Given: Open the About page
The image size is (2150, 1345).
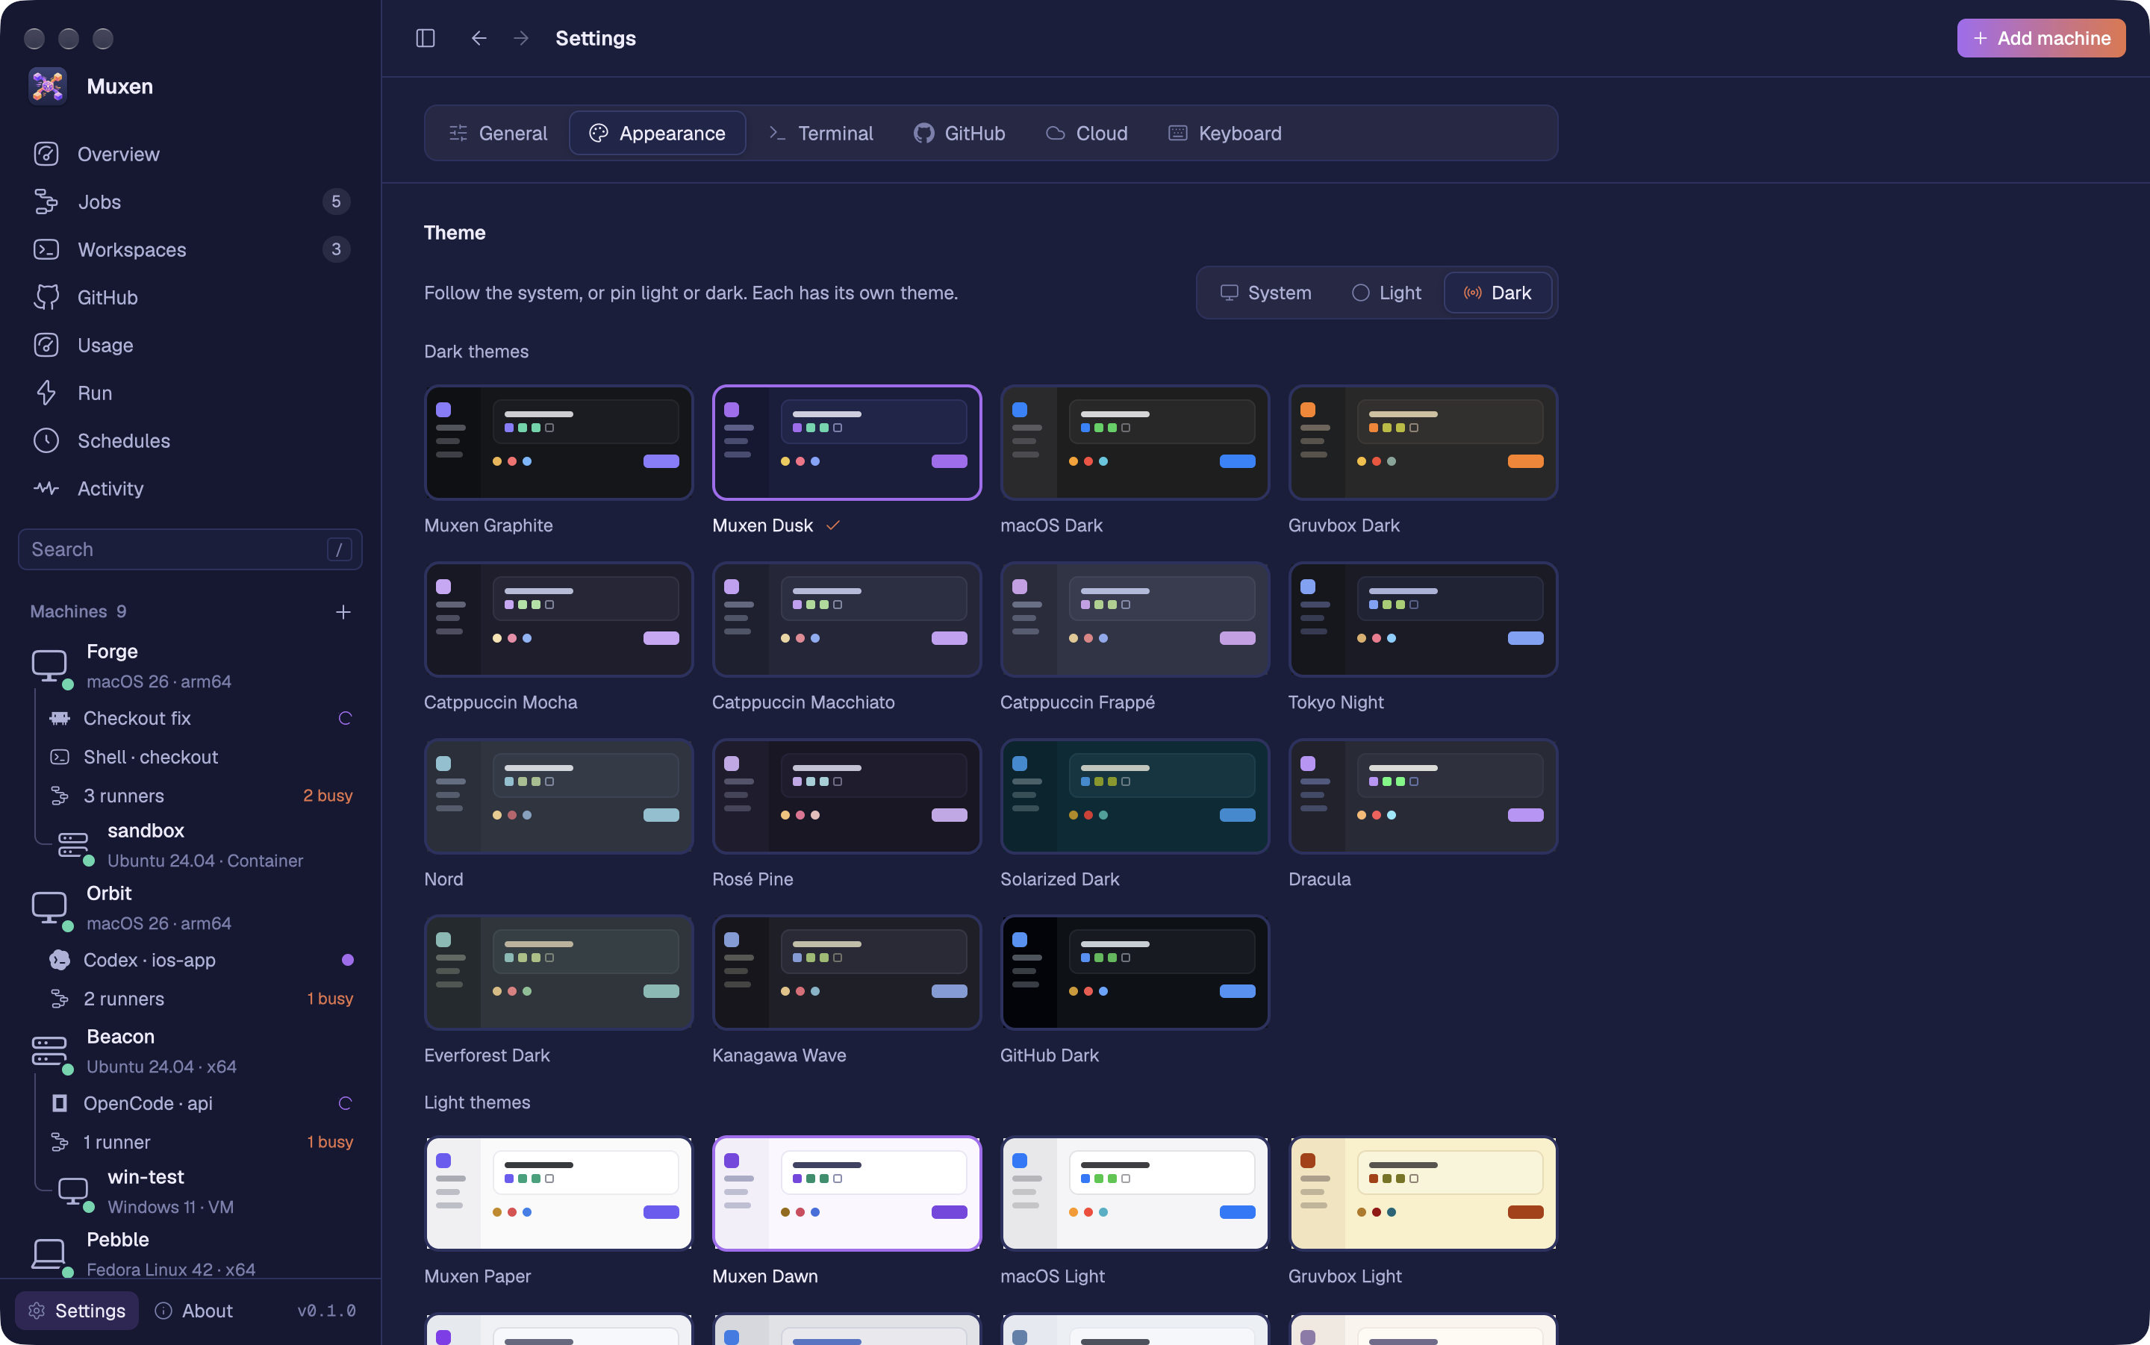Looking at the screenshot, I should point(194,1311).
